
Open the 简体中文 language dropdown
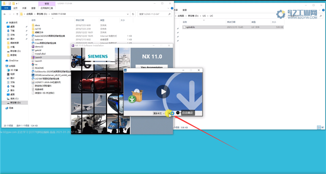click(x=159, y=113)
